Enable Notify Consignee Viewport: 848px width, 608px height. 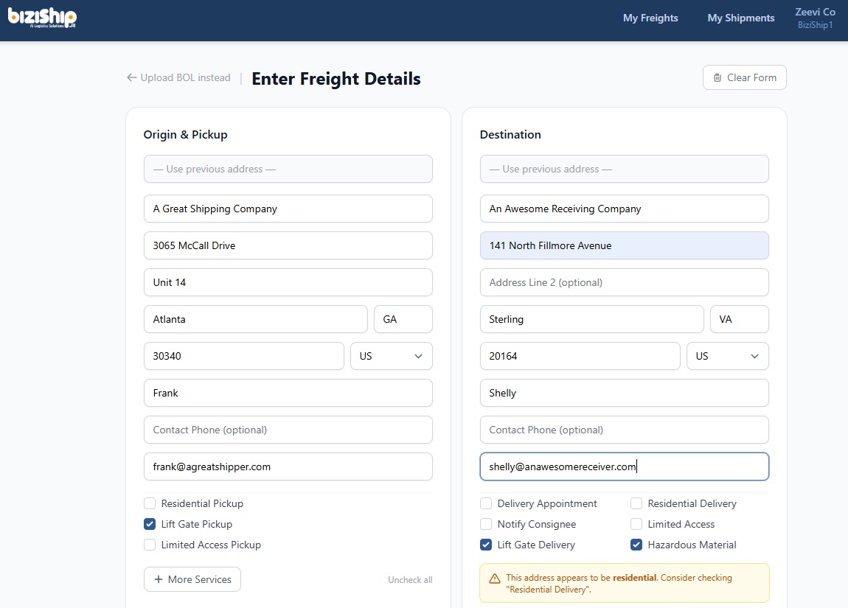point(486,524)
